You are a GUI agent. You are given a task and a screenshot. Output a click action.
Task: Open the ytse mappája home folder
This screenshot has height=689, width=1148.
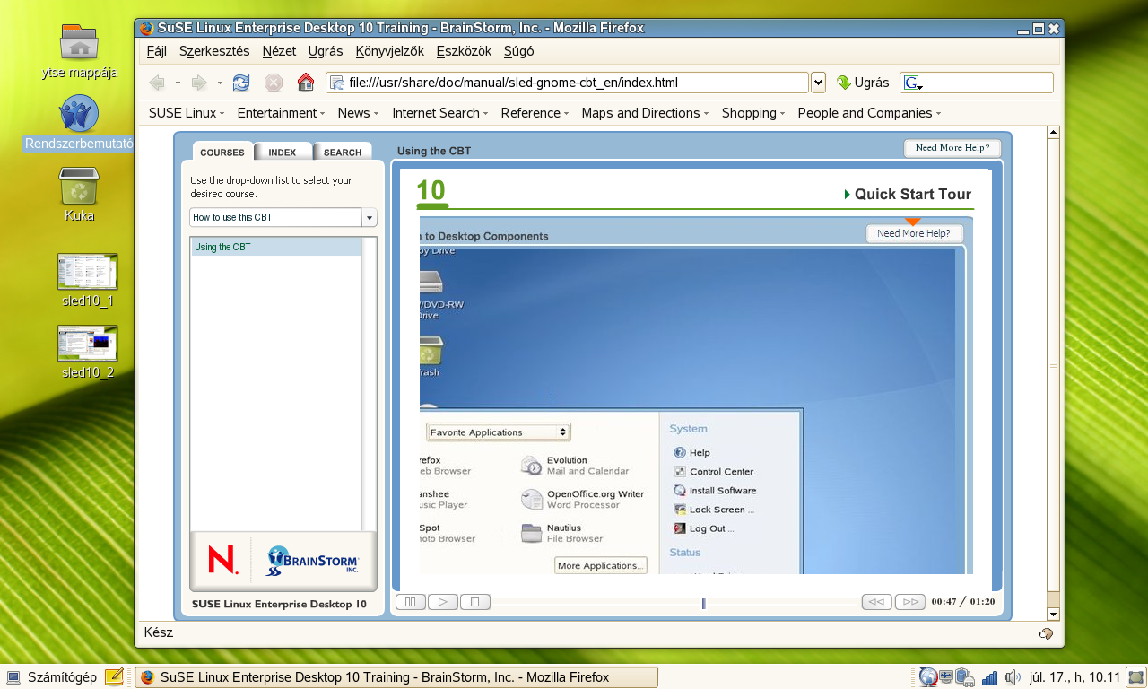tap(79, 52)
